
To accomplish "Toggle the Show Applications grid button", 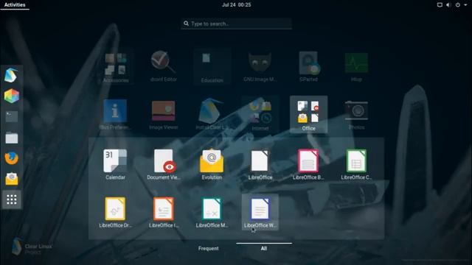I will (12, 199).
